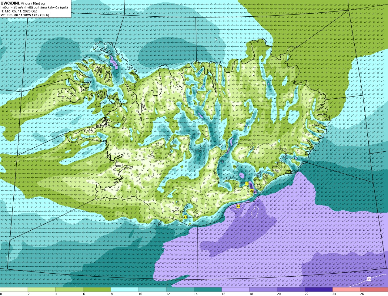Pick the coral red swatch after 26
The image size is (388, 296).
tap(374, 290)
